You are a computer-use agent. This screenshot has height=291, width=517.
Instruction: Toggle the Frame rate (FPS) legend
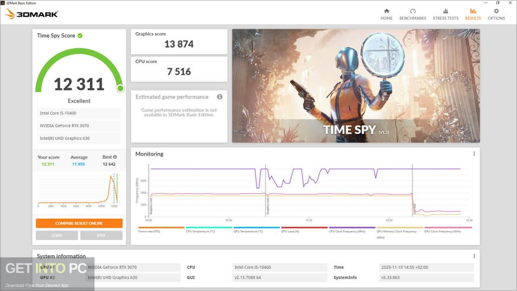pos(161,230)
